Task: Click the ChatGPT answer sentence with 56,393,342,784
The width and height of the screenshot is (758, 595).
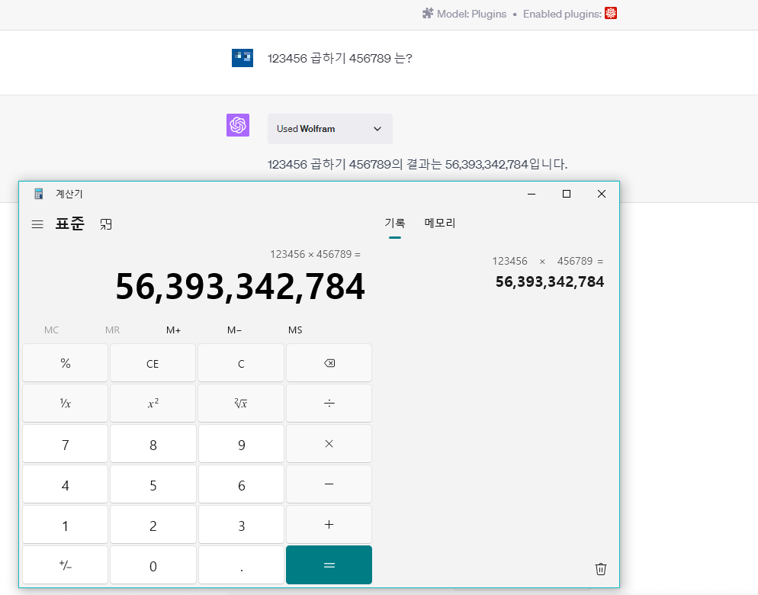Action: click(x=417, y=165)
